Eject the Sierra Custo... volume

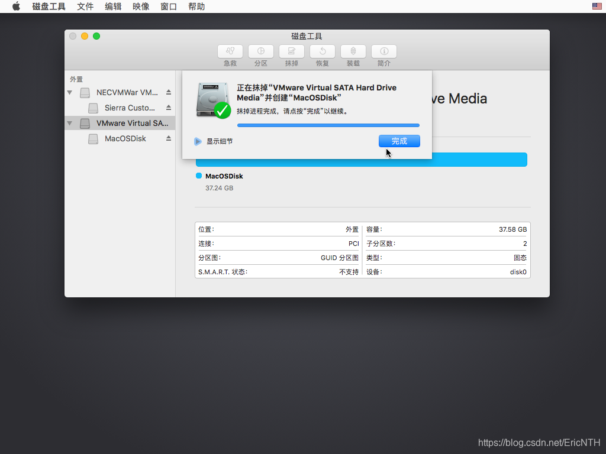(x=169, y=108)
